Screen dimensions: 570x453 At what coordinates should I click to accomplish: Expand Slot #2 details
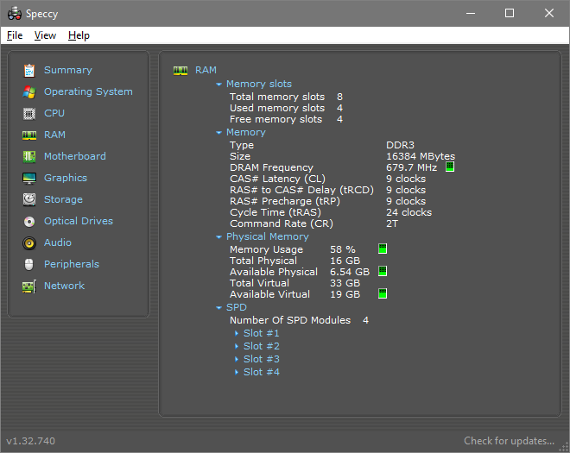coord(237,346)
